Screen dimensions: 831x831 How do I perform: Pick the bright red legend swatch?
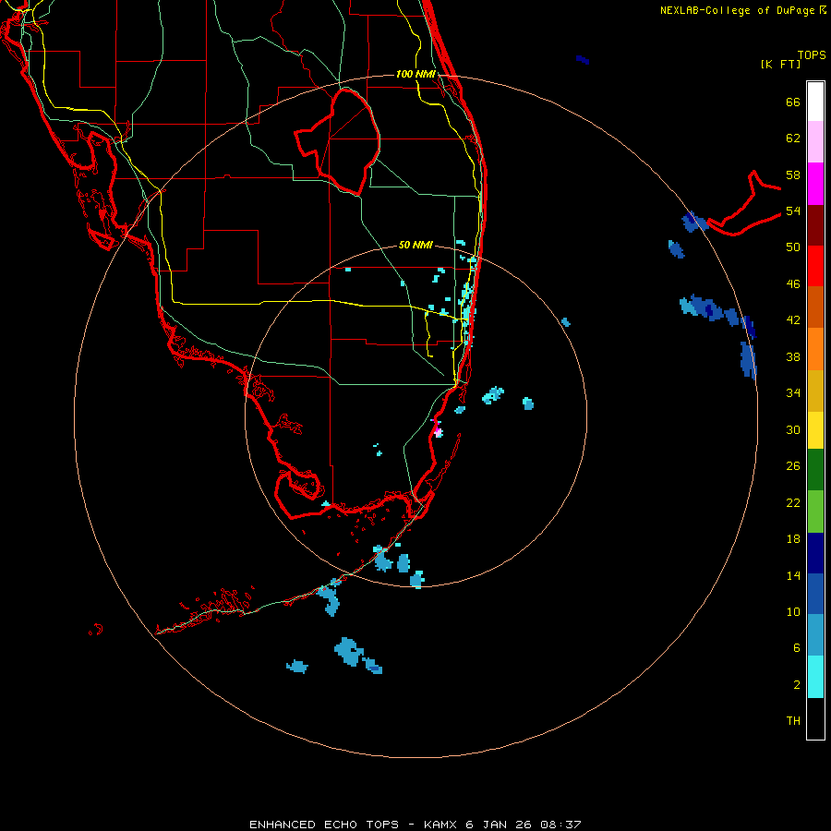pos(815,266)
